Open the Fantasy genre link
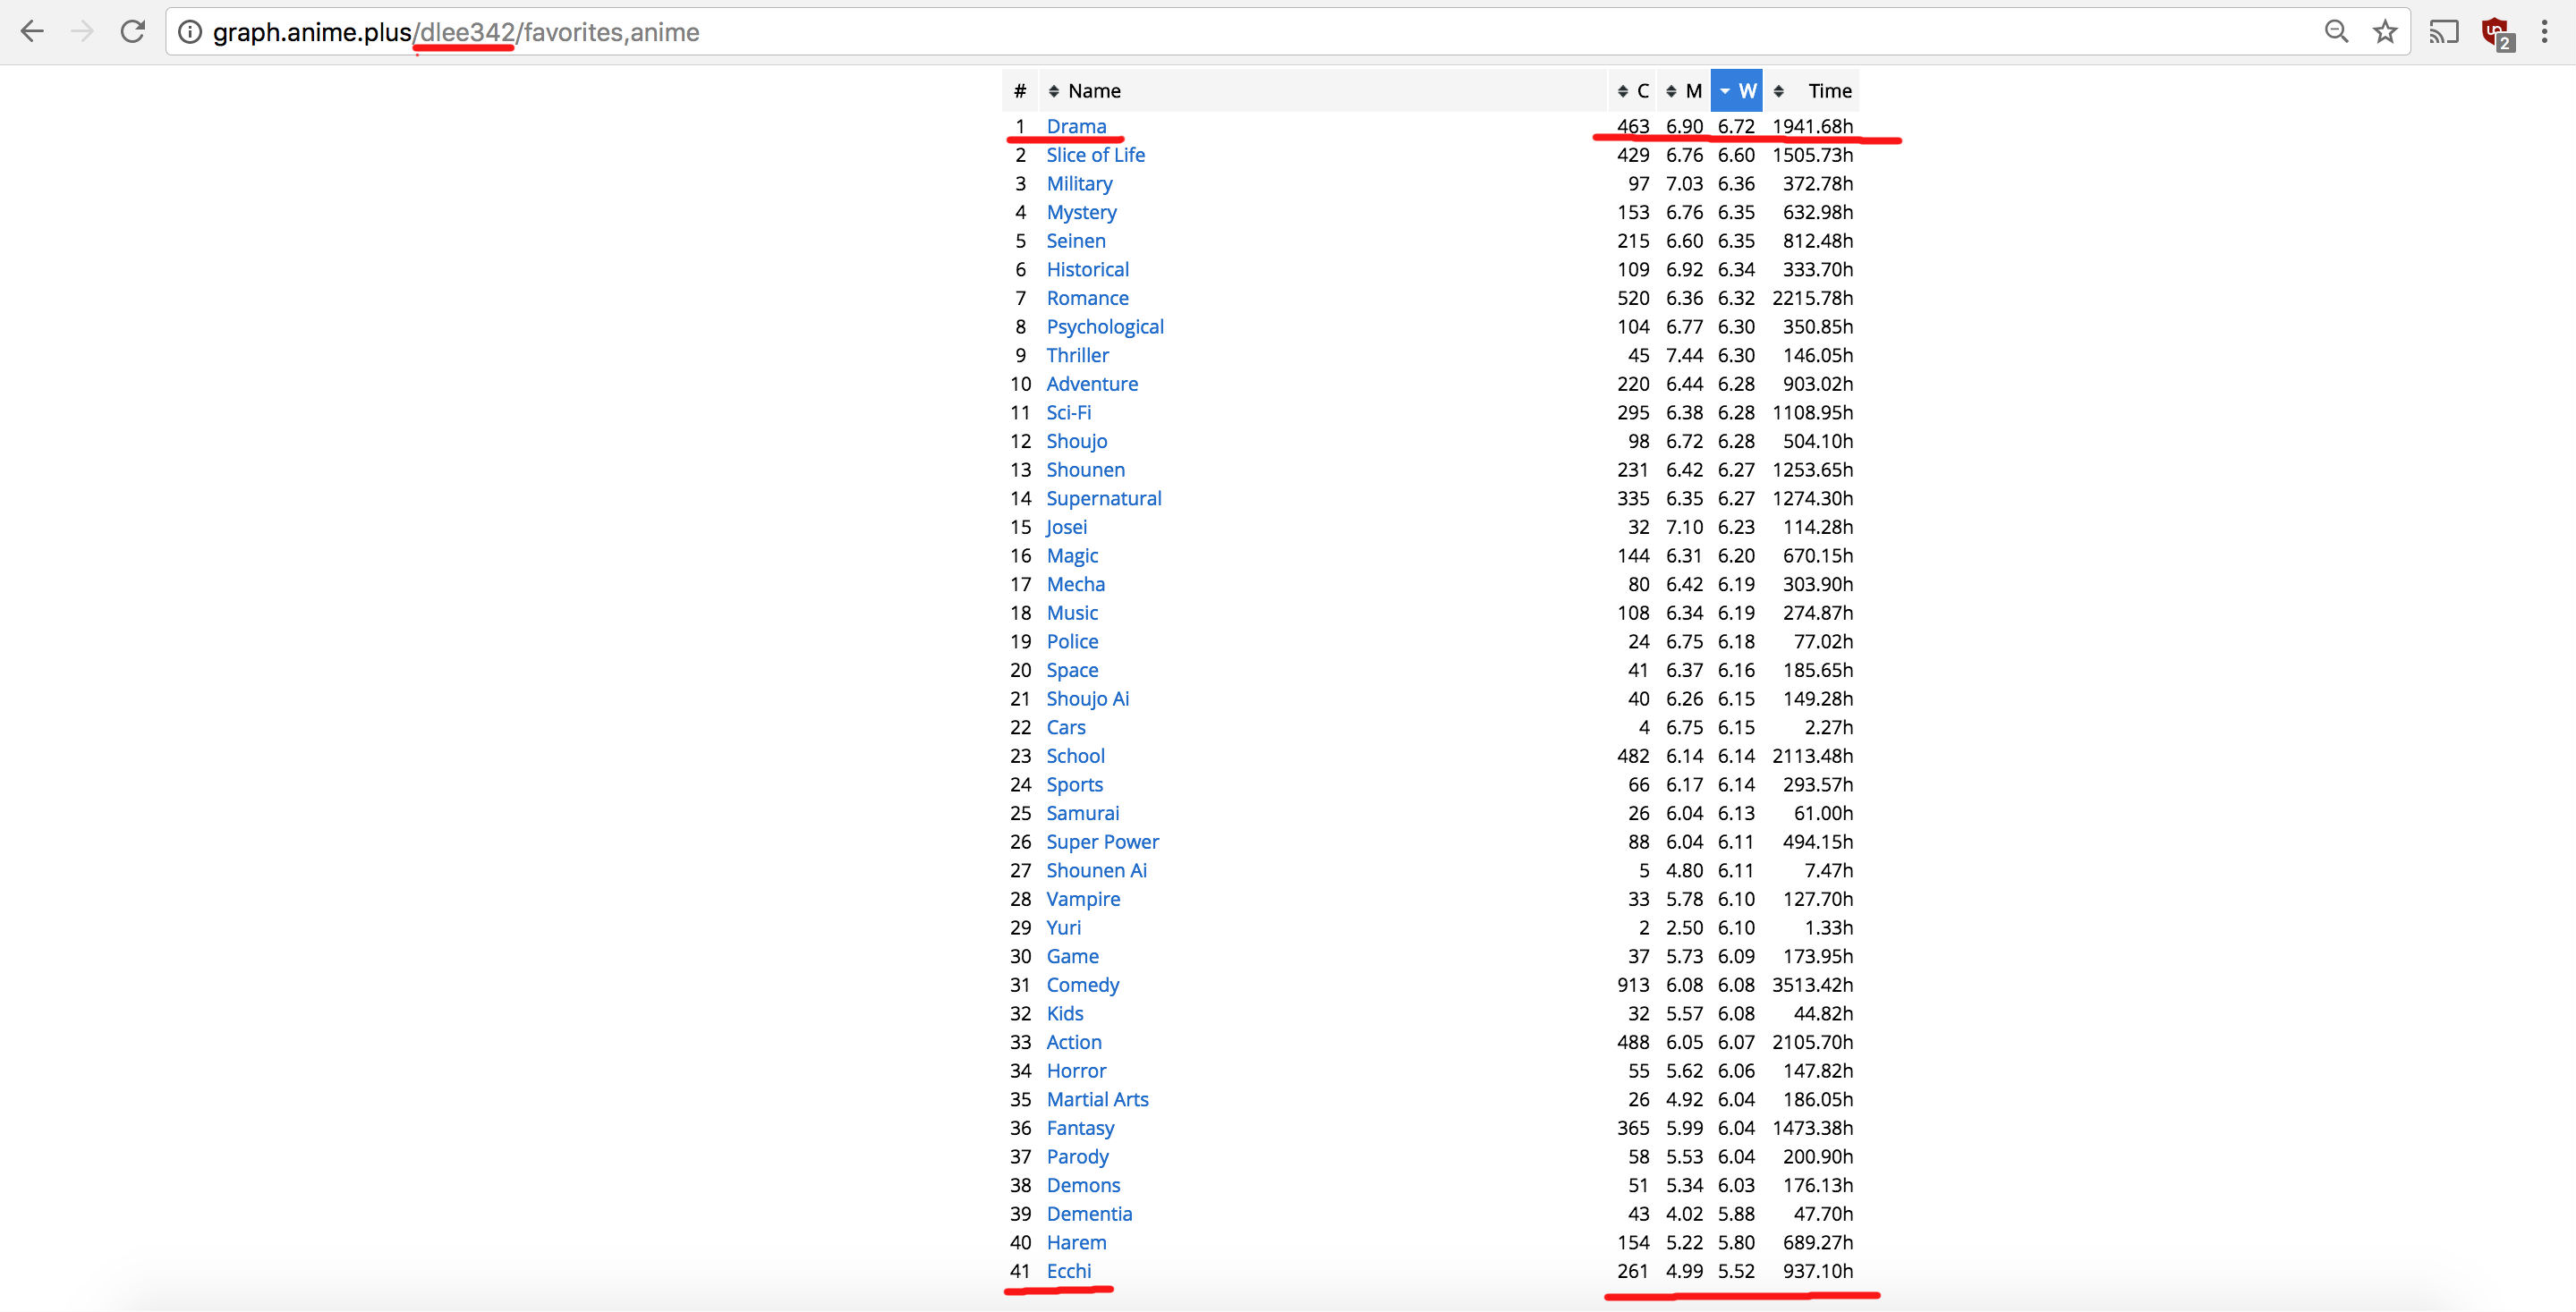 click(x=1080, y=1130)
